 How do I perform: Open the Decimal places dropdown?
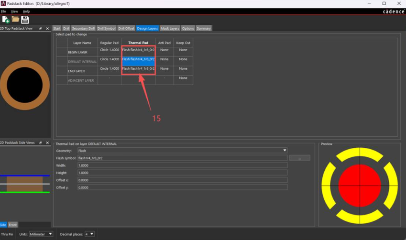[x=89, y=234]
